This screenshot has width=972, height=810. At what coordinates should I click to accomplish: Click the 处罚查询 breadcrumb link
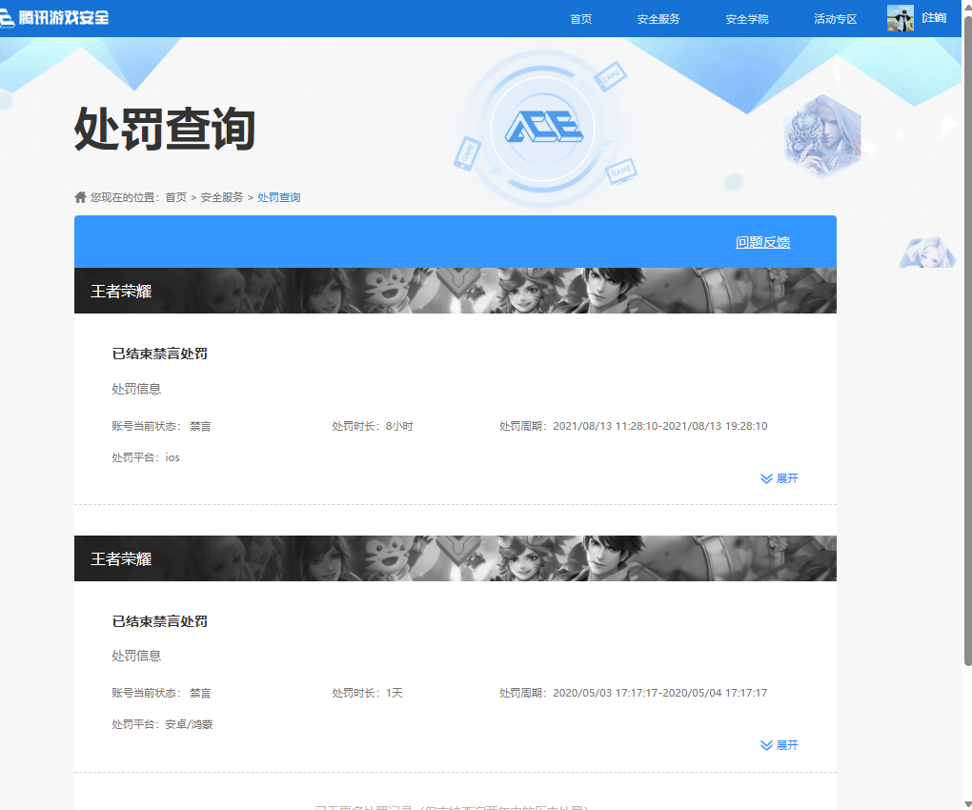pos(279,197)
